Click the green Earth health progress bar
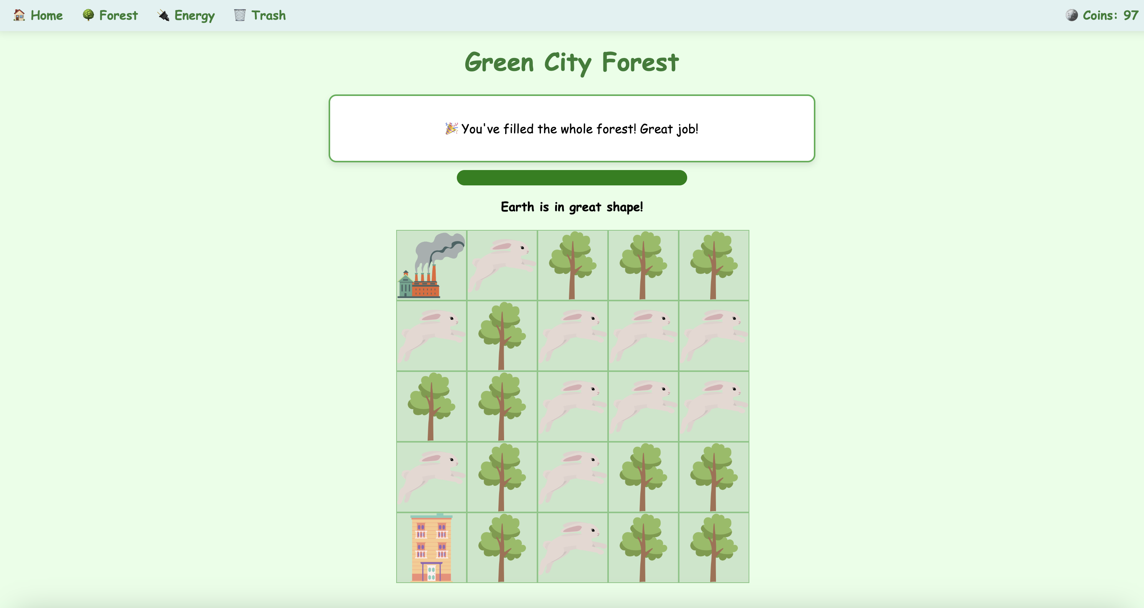This screenshot has width=1144, height=608. coord(572,178)
